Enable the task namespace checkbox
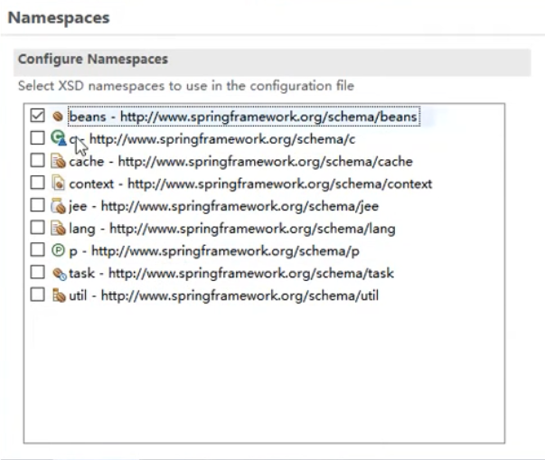Viewport: 545px width, 460px height. [37, 272]
